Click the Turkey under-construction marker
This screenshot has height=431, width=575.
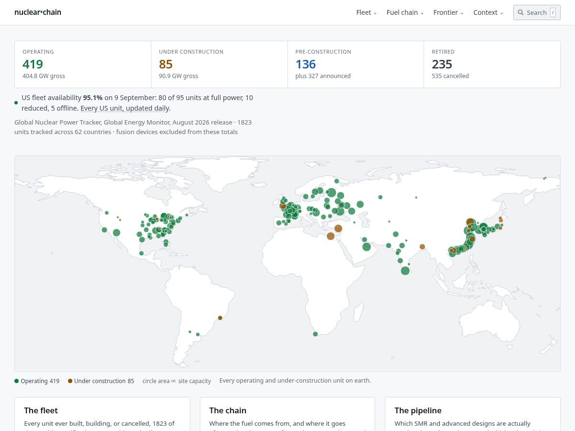point(338,228)
